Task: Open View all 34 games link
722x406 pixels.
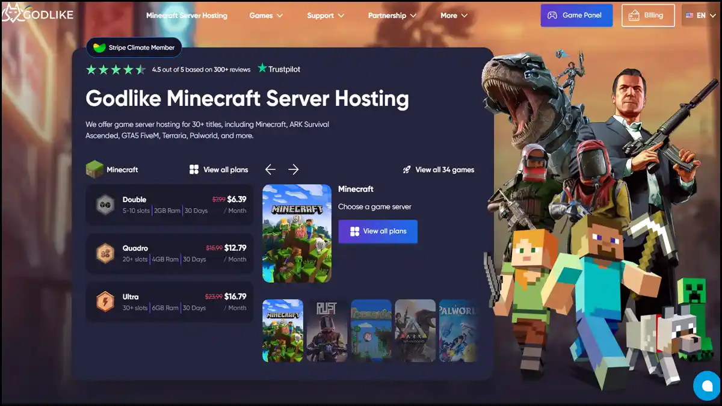Action: click(x=439, y=170)
